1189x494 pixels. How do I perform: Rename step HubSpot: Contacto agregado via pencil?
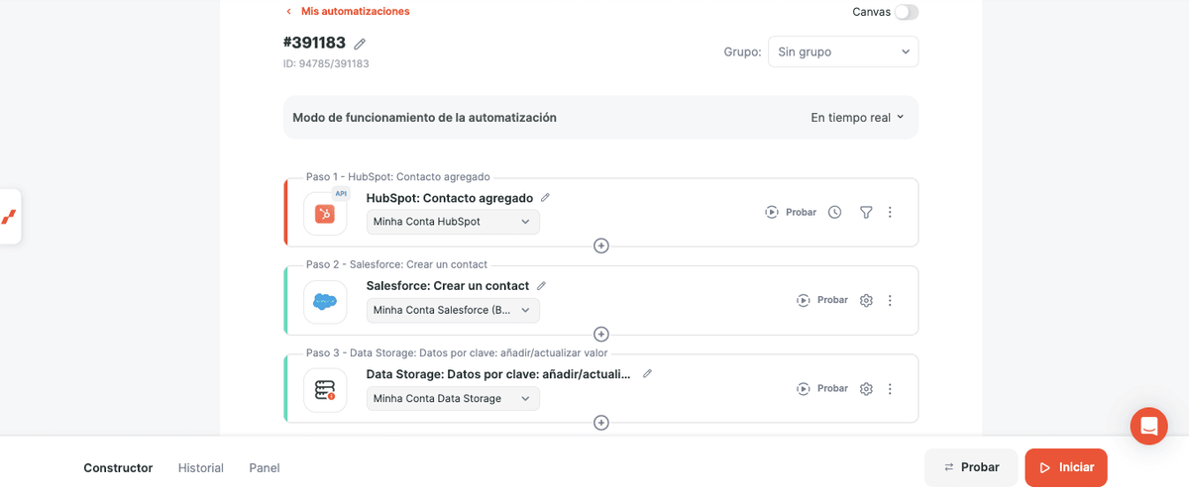point(545,197)
